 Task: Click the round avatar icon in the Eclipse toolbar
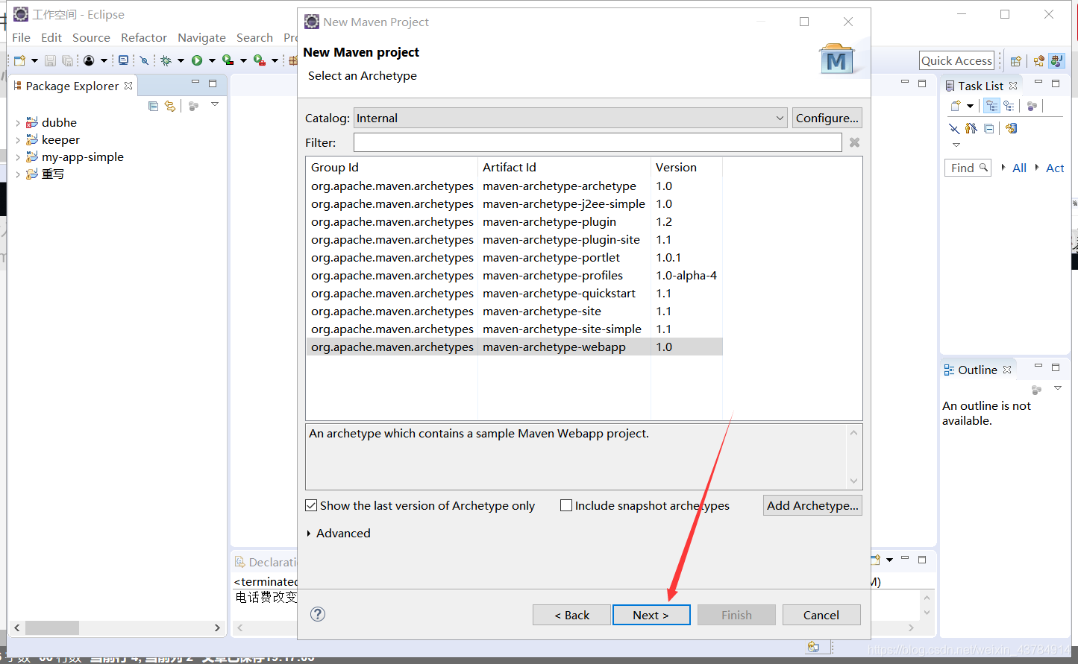(x=89, y=60)
